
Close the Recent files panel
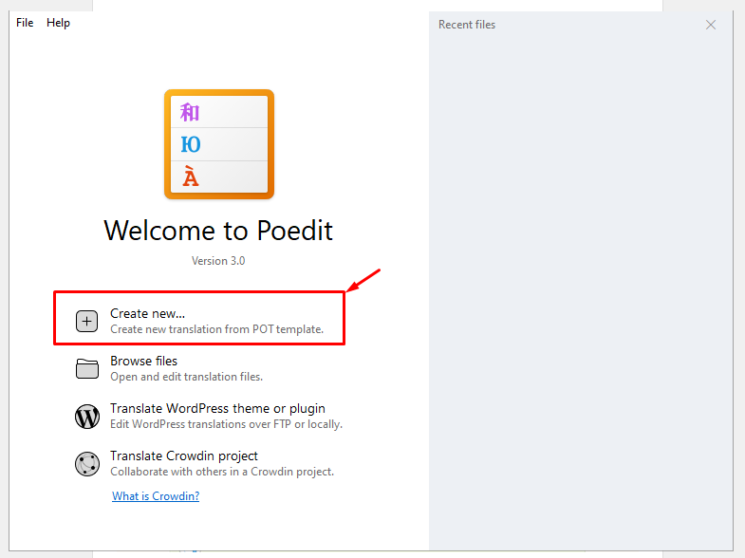pyautogui.click(x=711, y=25)
